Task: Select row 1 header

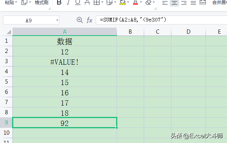Action: pos(6,41)
